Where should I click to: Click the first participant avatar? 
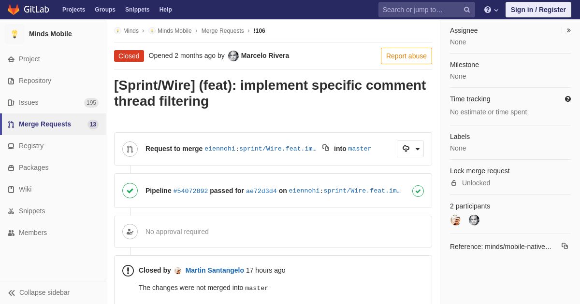455,220
